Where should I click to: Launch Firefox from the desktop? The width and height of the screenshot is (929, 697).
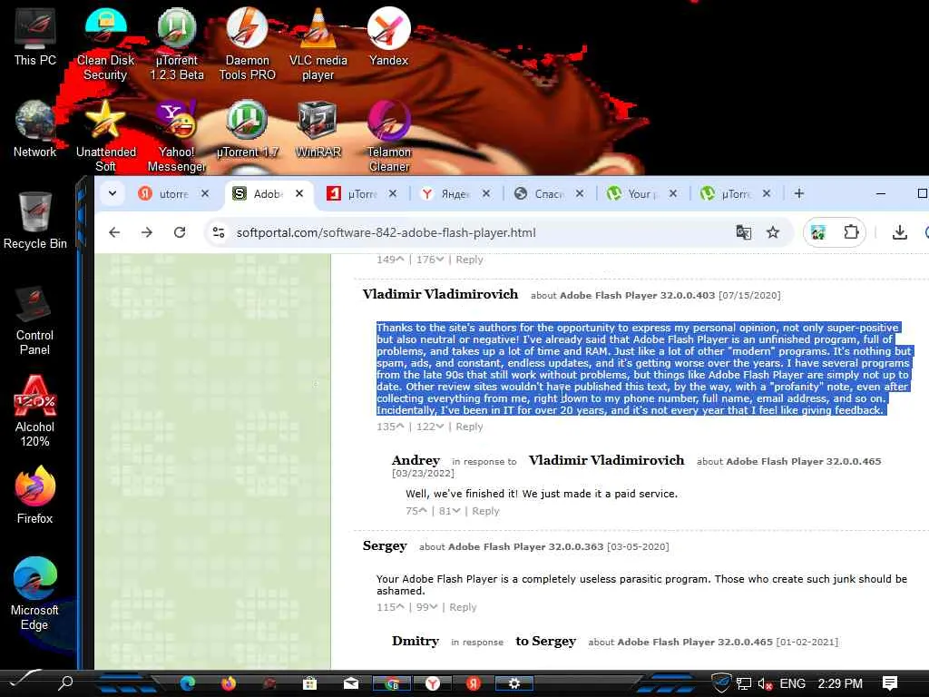click(34, 496)
